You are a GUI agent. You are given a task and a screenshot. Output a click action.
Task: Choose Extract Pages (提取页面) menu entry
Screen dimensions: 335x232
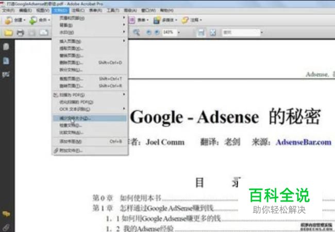90,48
